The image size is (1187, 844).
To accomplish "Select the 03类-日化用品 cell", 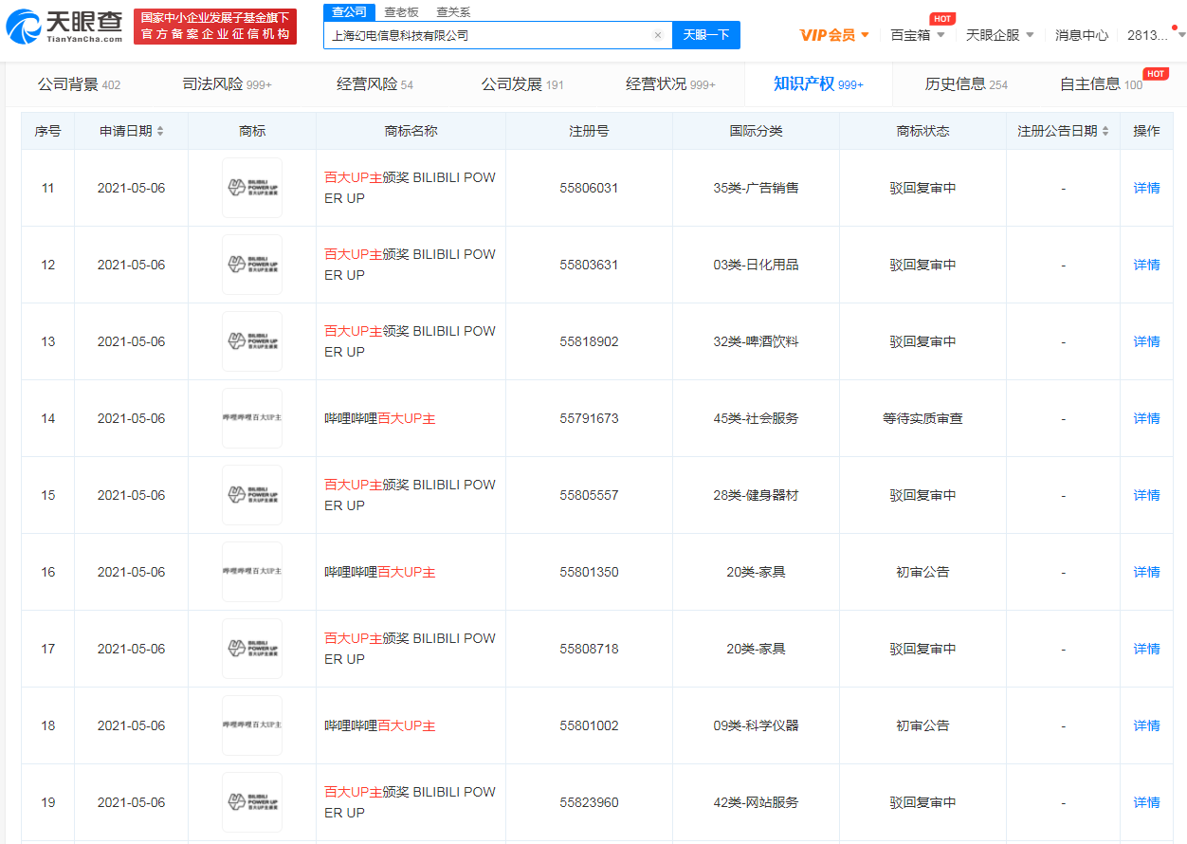I will click(x=756, y=265).
